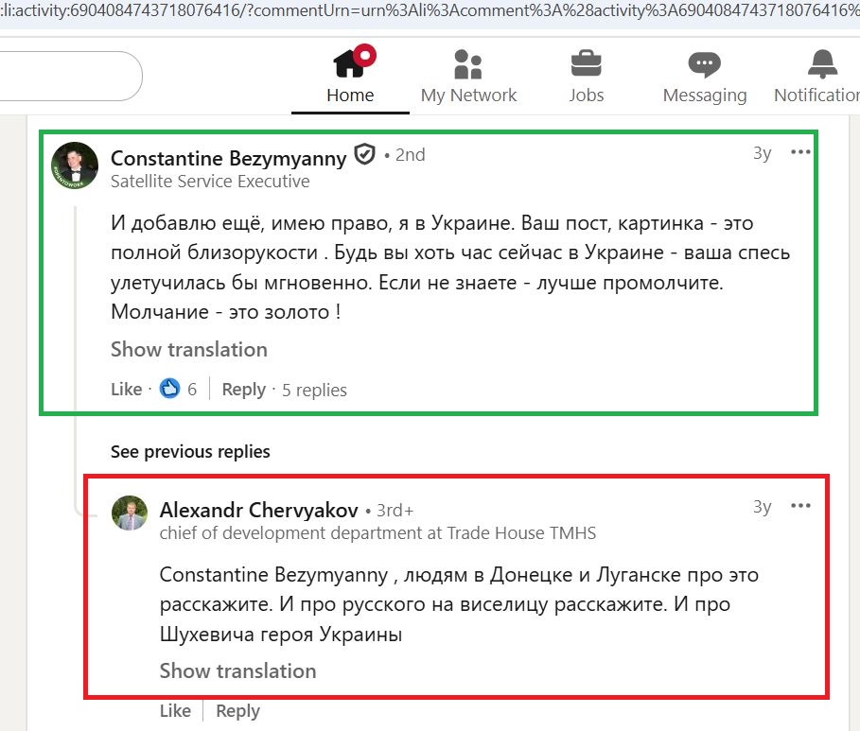The image size is (860, 731).
Task: Expand See previous replies
Action: click(190, 451)
